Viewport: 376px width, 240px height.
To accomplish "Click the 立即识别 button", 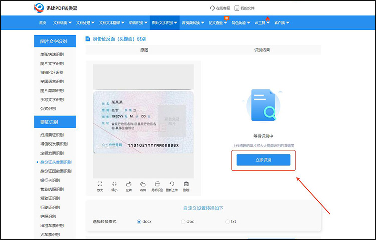I will [263, 160].
